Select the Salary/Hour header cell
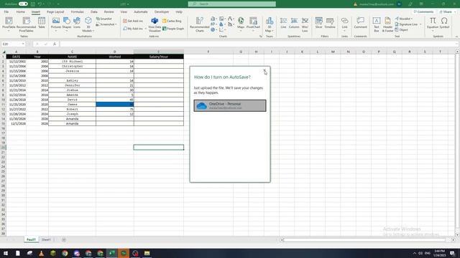Image resolution: width=460 pixels, height=258 pixels. coord(159,57)
